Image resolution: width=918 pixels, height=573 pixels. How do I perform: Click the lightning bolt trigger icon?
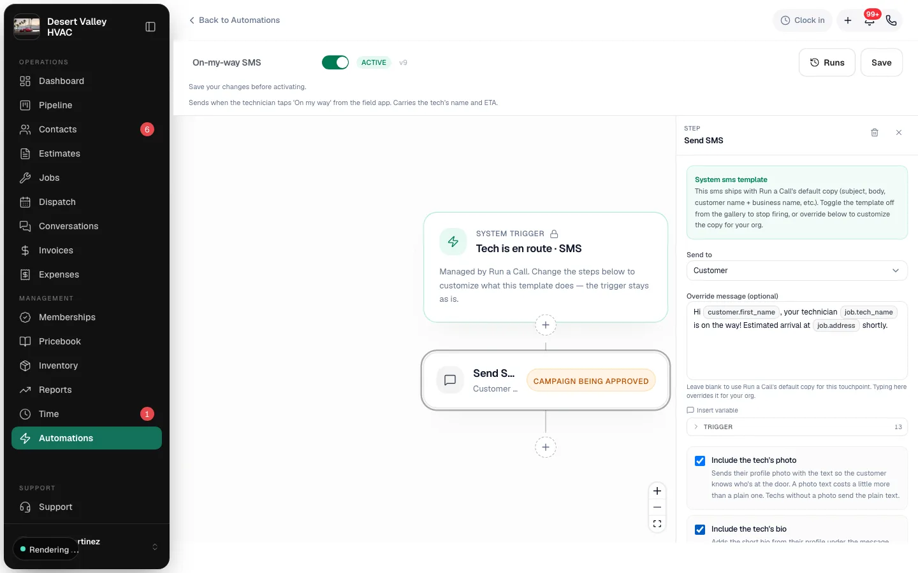pyautogui.click(x=453, y=242)
